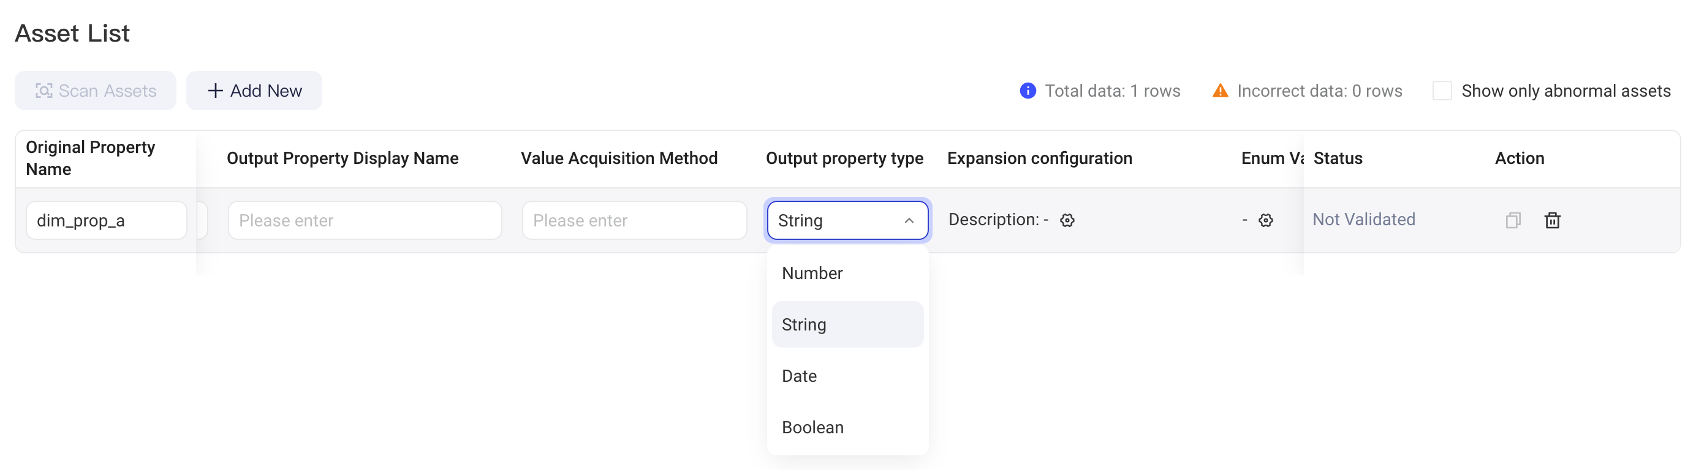Edit the dim_prop_a original property name field
The image size is (1696, 470).
(107, 220)
